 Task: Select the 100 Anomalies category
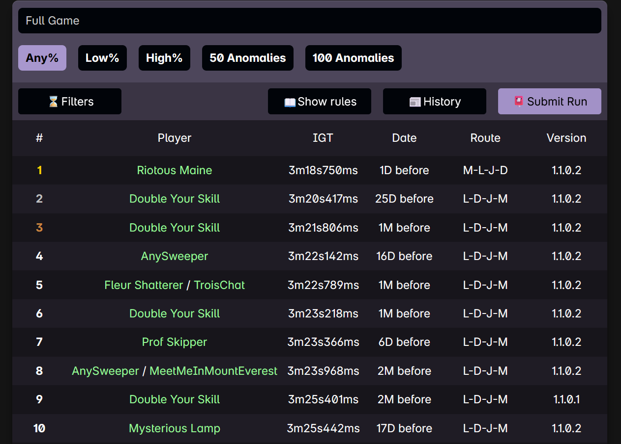click(353, 58)
